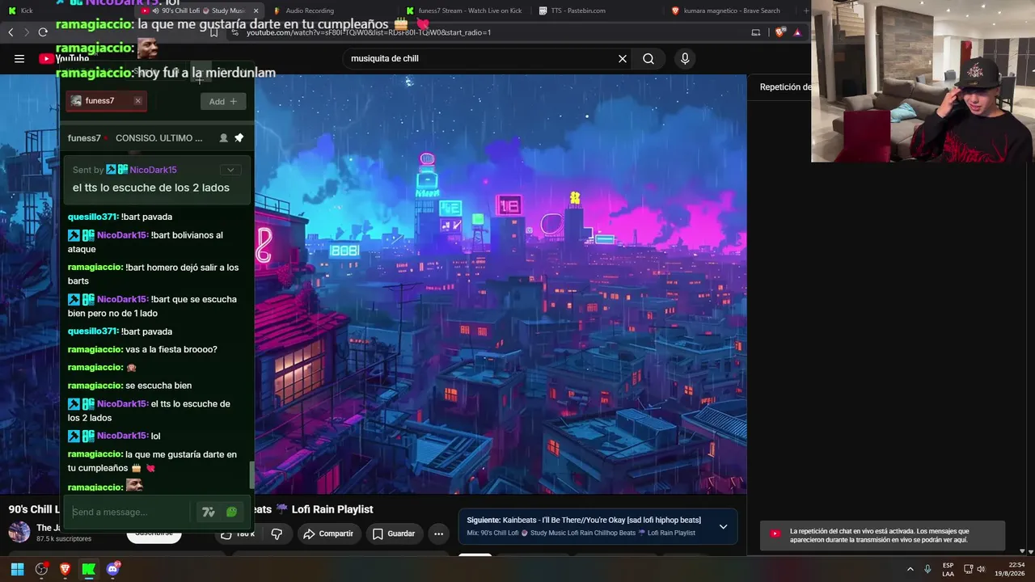Click The Ja... channel avatar
This screenshot has width=1035, height=582.
coord(19,532)
